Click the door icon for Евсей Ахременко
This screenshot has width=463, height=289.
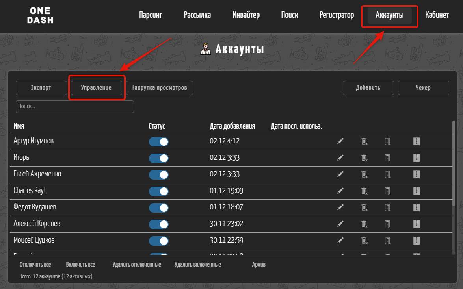coord(387,174)
